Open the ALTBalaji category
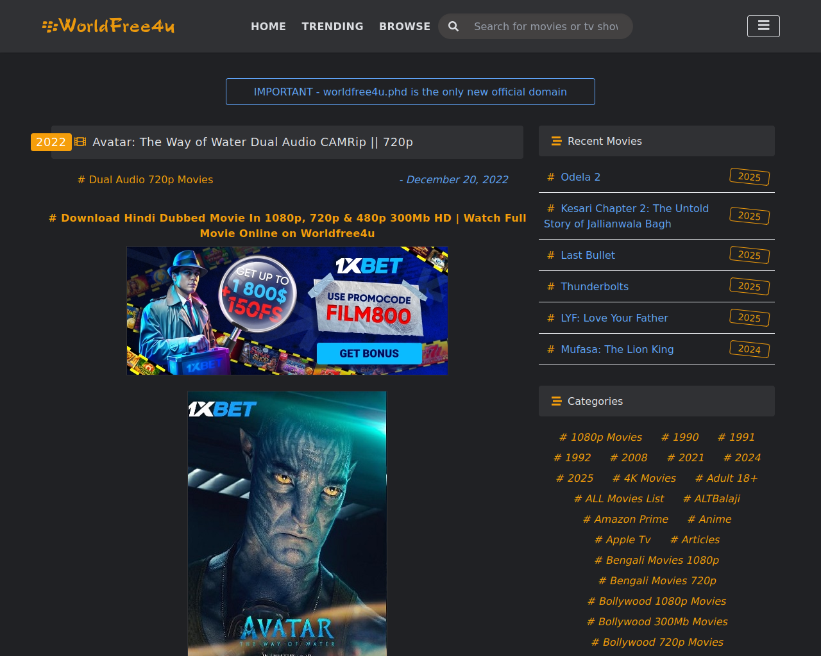The image size is (821, 656). tap(711, 498)
